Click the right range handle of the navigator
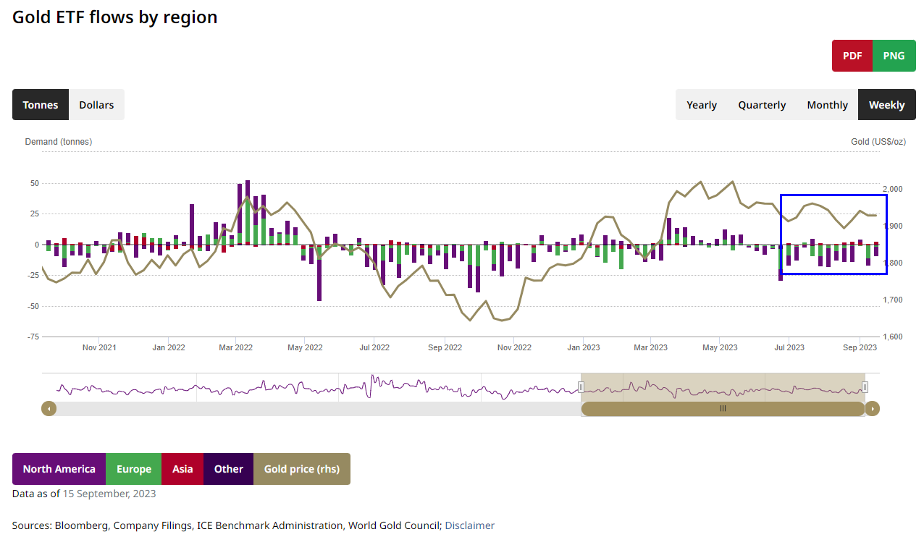Viewport: 924px width, 537px height. 865,387
